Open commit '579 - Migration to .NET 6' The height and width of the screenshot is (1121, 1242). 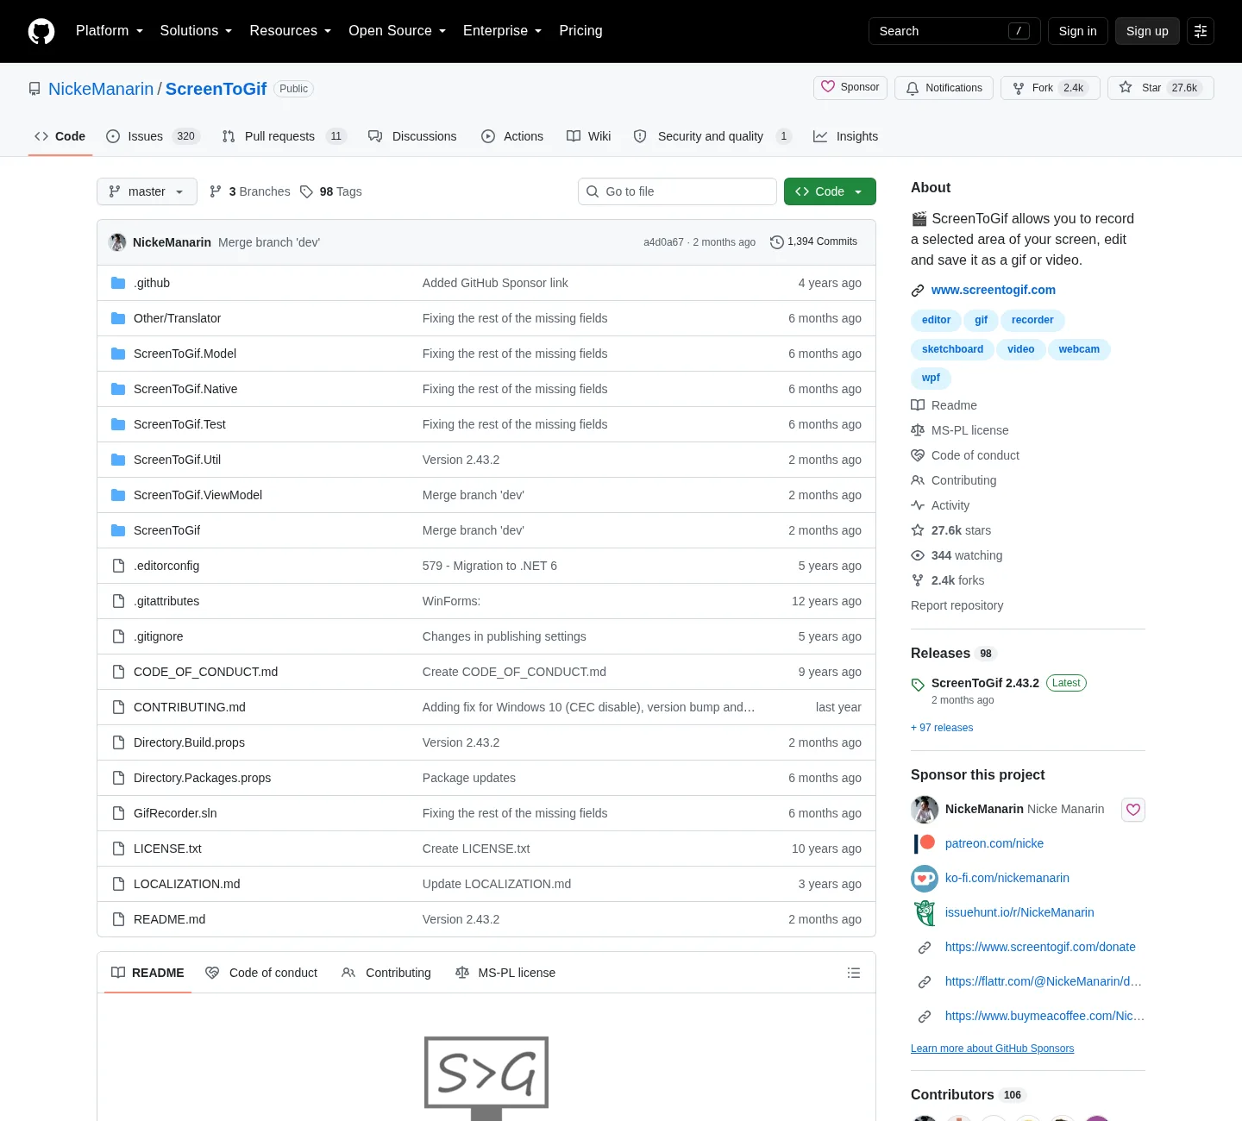point(489,566)
